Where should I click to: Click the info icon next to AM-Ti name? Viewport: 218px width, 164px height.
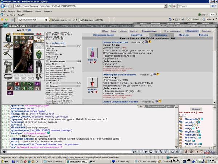(29, 30)
